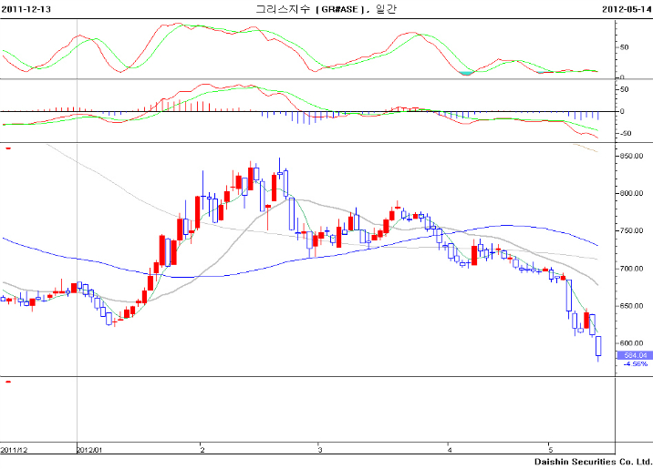Click the -4.56% change label
This screenshot has height=469, width=653.
tap(635, 364)
